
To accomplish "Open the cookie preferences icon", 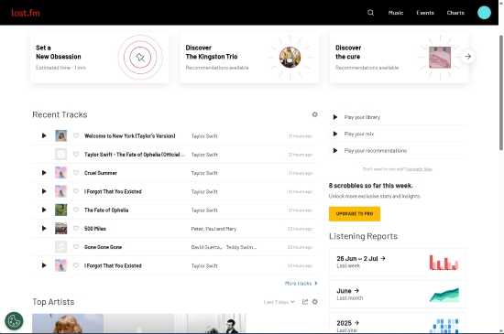I will coord(14,321).
